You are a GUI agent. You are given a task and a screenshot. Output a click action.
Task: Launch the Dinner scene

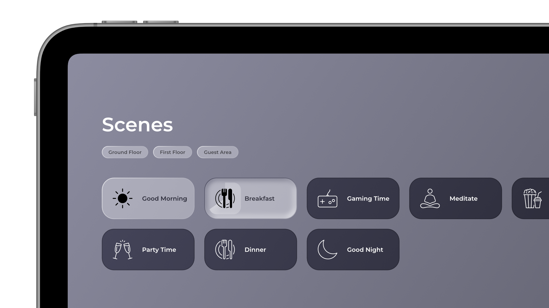click(250, 249)
